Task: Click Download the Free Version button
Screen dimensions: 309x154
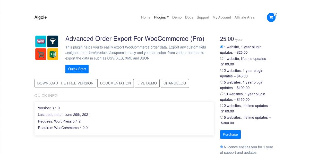Action: (65, 83)
